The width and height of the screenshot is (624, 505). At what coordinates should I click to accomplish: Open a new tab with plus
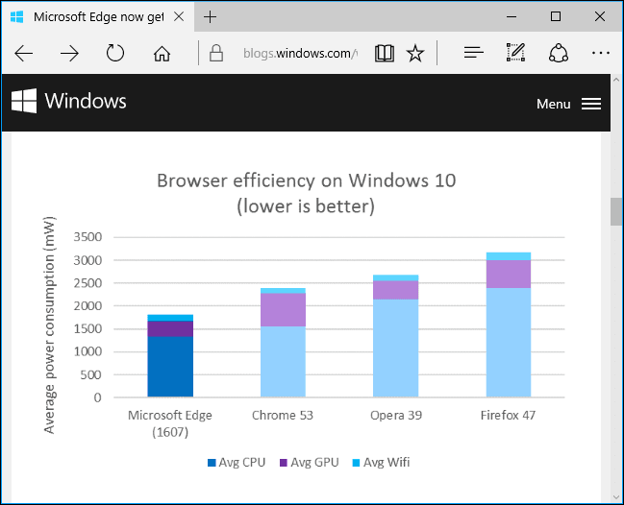tap(211, 16)
